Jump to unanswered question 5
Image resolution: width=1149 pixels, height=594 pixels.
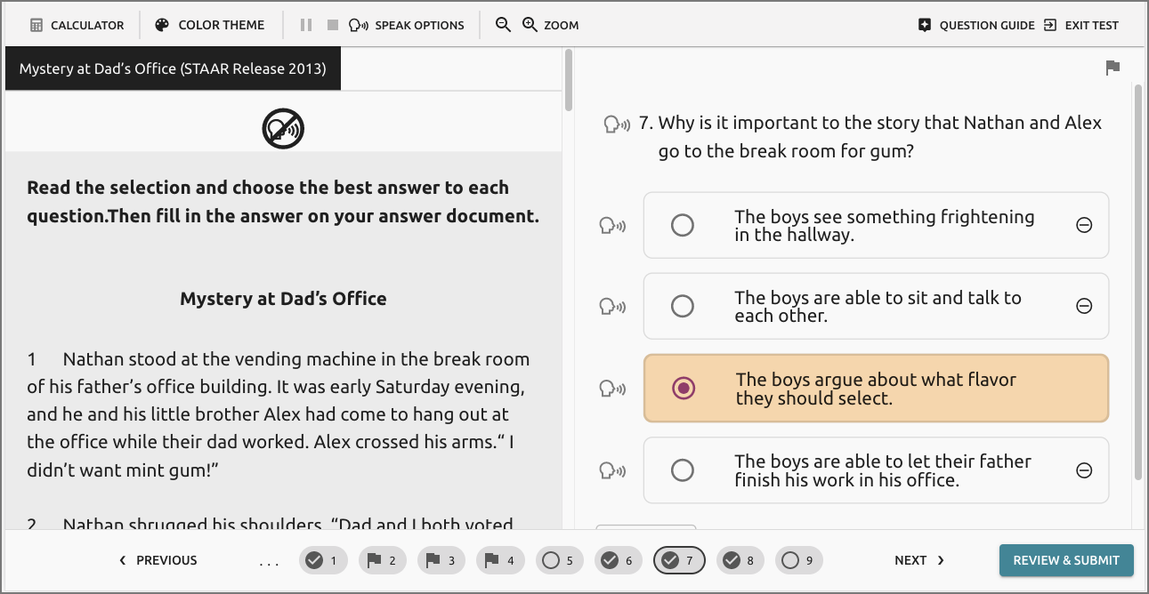coord(561,560)
